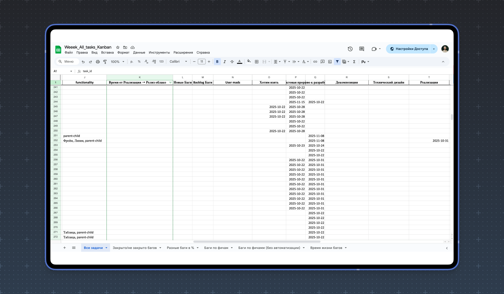Viewport: 504px width, 294px height.
Task: Star the Weeek_All_tasks_Kanban document
Action: (x=118, y=47)
